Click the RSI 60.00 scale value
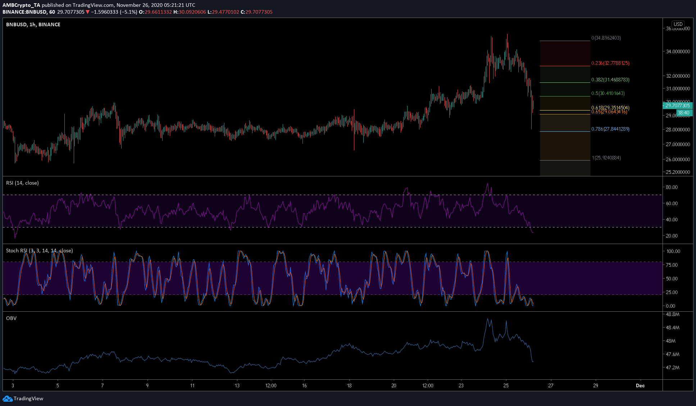Image resolution: width=696 pixels, height=406 pixels. [672, 203]
